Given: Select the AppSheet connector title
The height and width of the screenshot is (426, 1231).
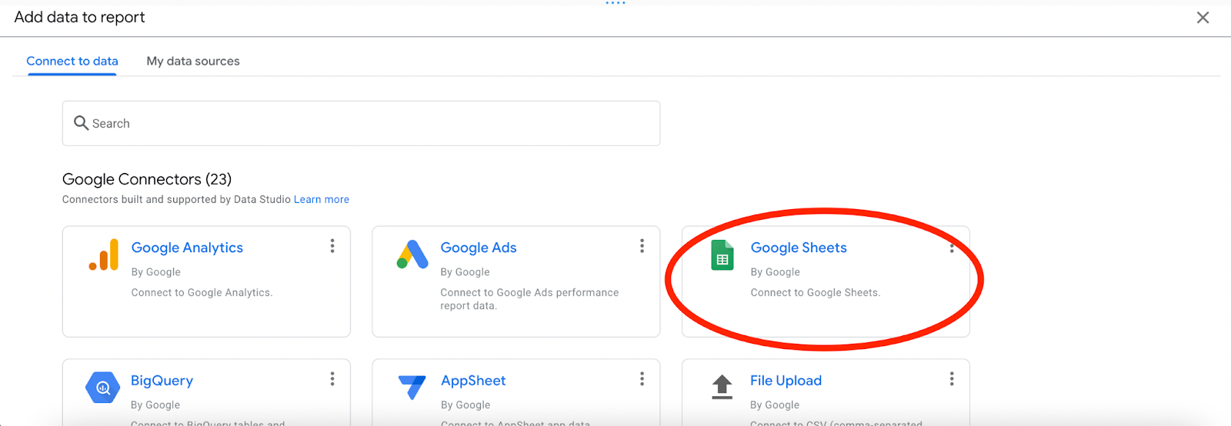Looking at the screenshot, I should click(x=473, y=381).
